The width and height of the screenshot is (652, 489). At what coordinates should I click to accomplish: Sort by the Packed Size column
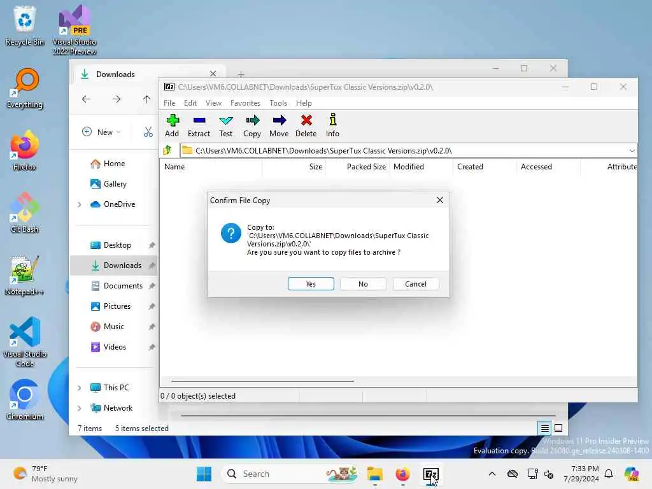pos(357,167)
